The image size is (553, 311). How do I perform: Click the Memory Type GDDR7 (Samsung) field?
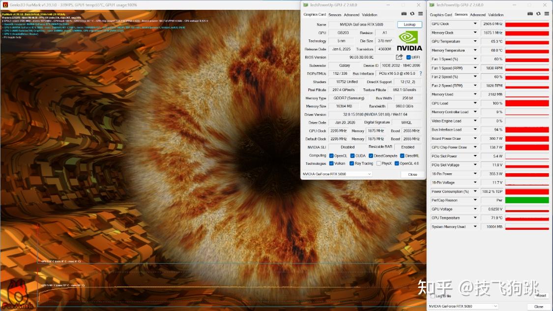[x=349, y=98]
